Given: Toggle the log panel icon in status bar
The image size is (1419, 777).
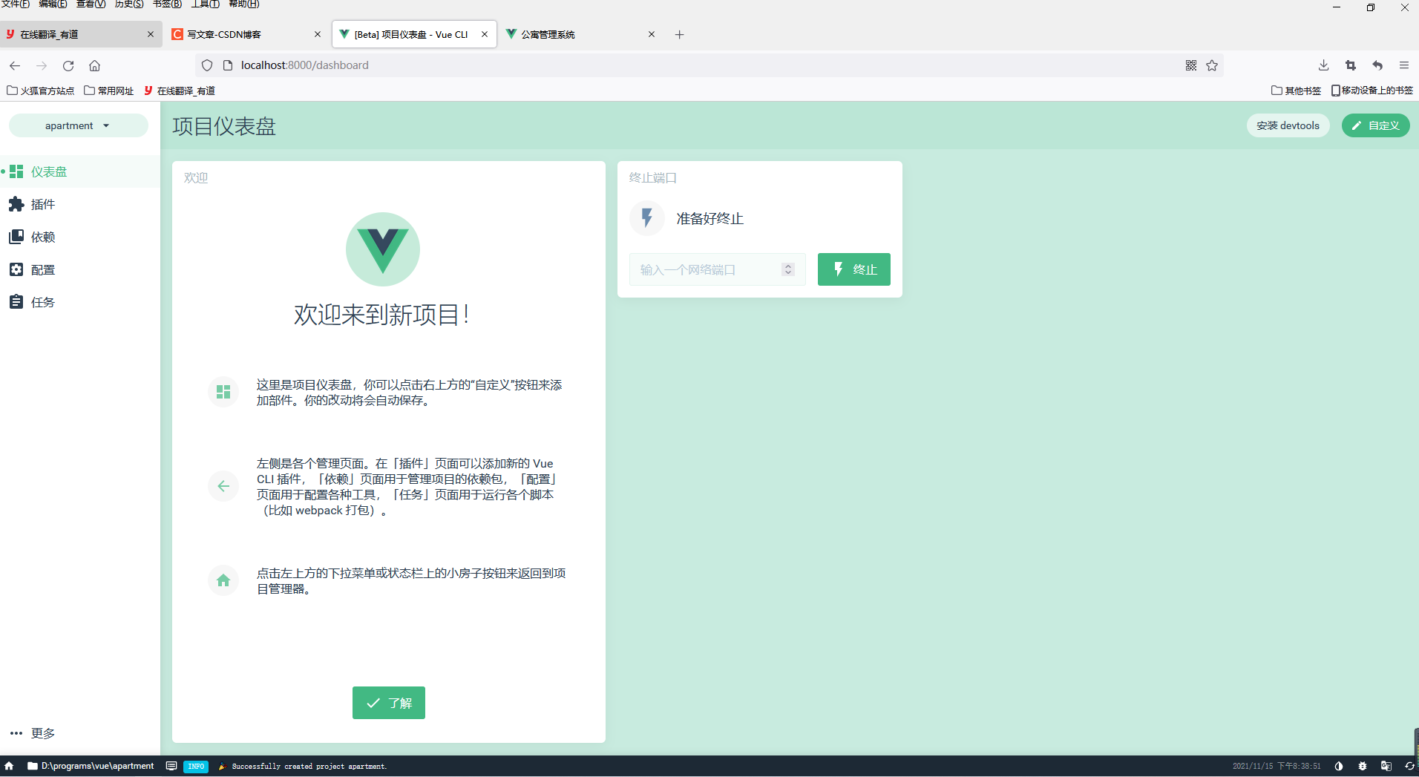Looking at the screenshot, I should (x=171, y=766).
